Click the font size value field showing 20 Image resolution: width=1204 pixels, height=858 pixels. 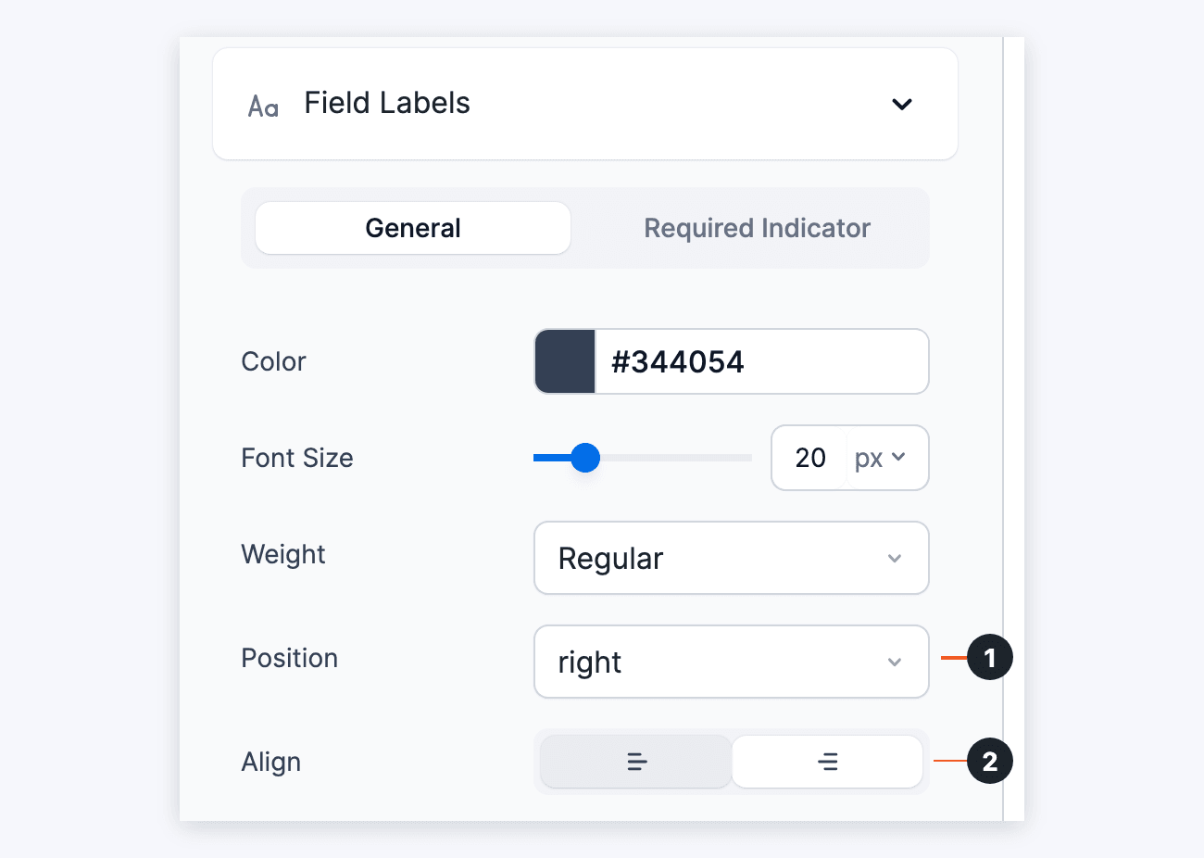click(809, 458)
